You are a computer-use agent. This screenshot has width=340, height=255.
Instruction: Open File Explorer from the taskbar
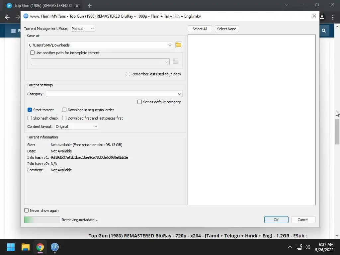pyautogui.click(x=25, y=247)
